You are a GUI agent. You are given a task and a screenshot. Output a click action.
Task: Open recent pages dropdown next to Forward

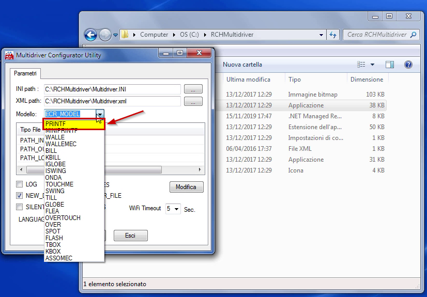tap(115, 35)
